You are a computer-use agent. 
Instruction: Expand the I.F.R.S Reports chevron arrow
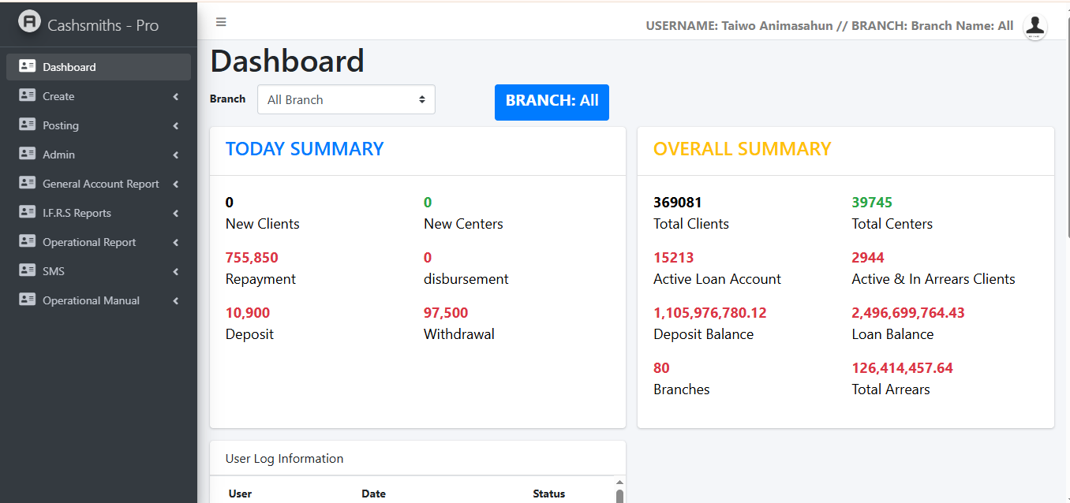(175, 214)
